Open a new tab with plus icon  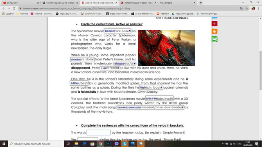(x=201, y=3)
